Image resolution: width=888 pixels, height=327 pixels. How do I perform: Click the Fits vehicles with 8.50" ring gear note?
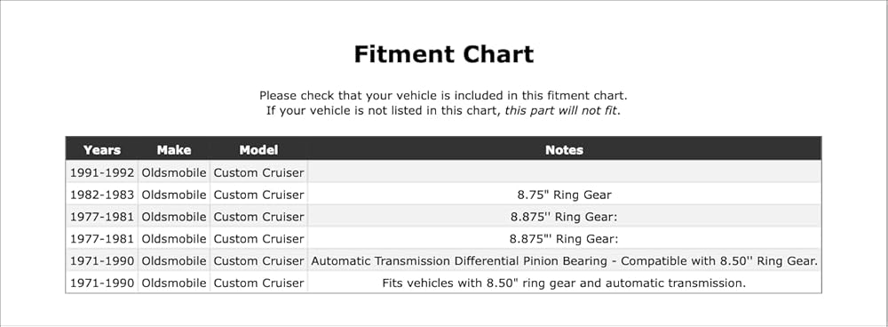tap(564, 283)
